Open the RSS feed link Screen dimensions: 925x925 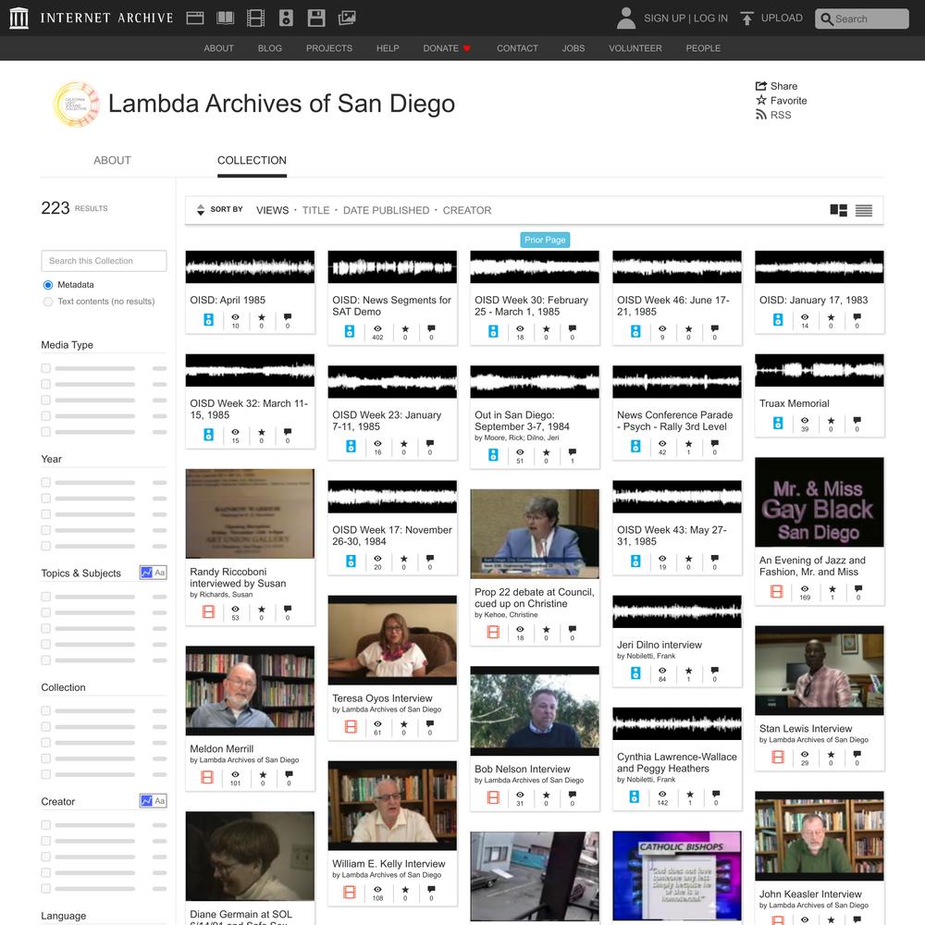(x=773, y=115)
